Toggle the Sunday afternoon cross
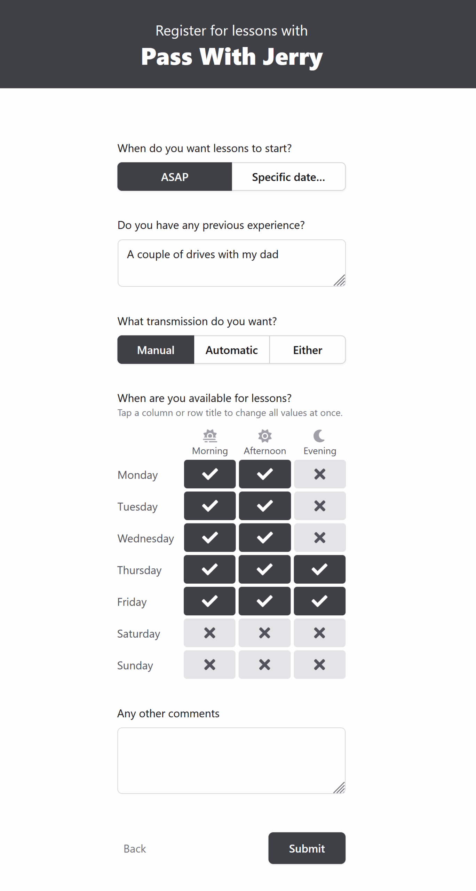 (x=264, y=664)
